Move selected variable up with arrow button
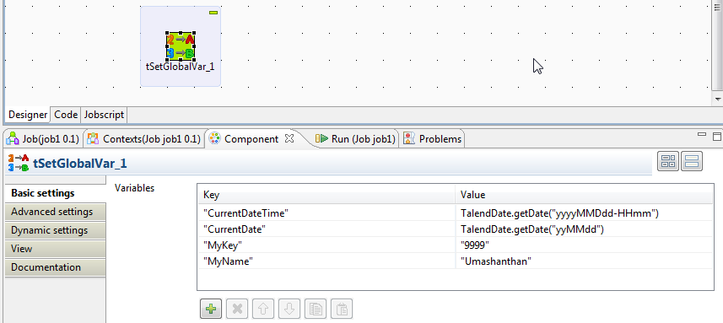Viewport: 723px width, 323px height. [263, 309]
